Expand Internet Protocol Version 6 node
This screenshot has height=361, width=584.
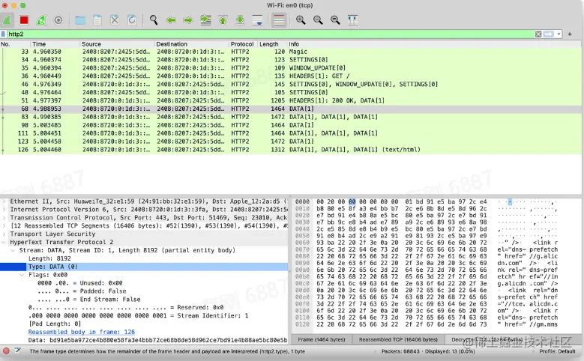(4, 210)
